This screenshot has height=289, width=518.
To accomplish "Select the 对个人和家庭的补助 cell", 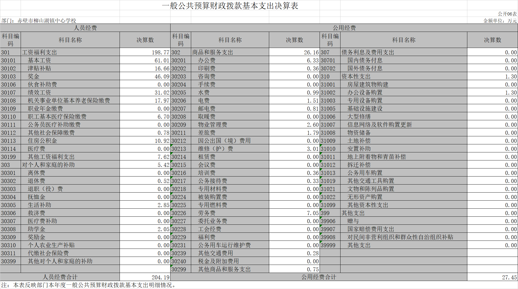I will tap(70, 165).
